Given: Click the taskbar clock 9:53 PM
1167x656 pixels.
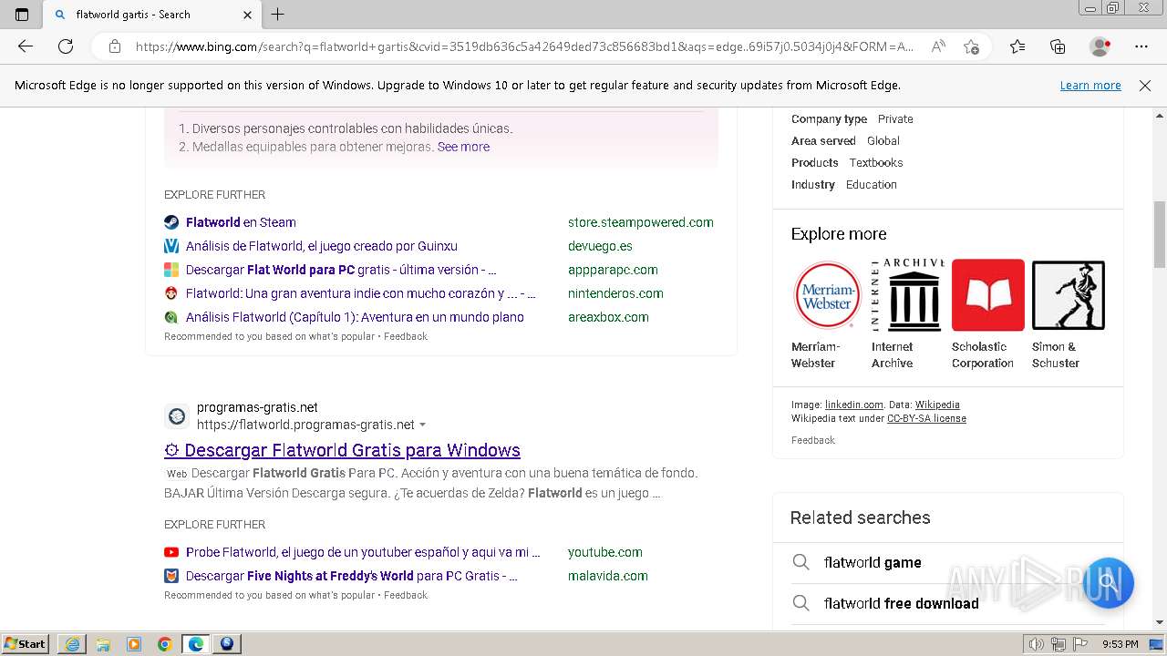Looking at the screenshot, I should point(1120,644).
